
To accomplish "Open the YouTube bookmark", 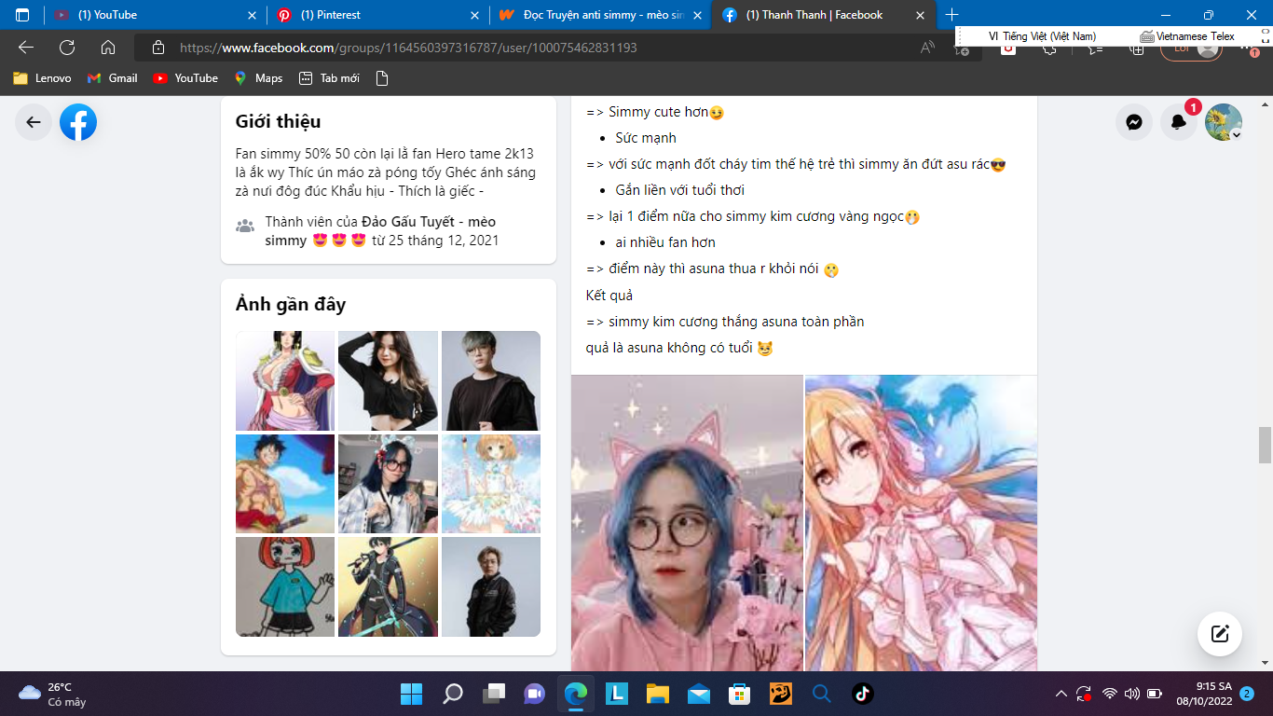I will pyautogui.click(x=185, y=78).
